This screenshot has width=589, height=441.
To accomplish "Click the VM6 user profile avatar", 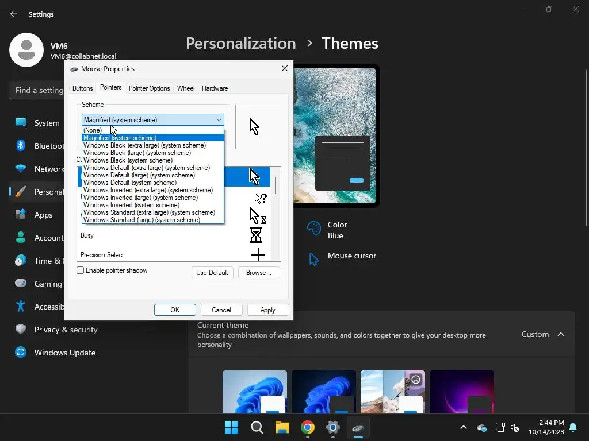I will coord(26,50).
